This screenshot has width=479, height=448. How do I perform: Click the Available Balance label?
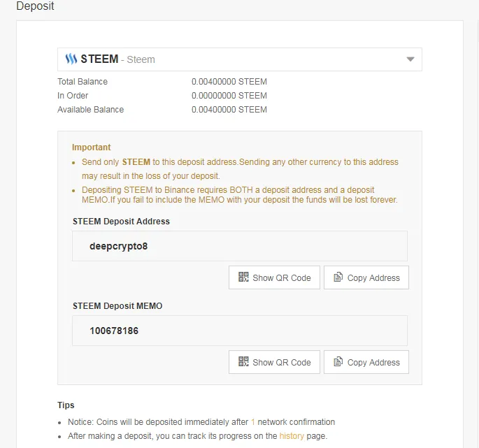[x=90, y=109]
